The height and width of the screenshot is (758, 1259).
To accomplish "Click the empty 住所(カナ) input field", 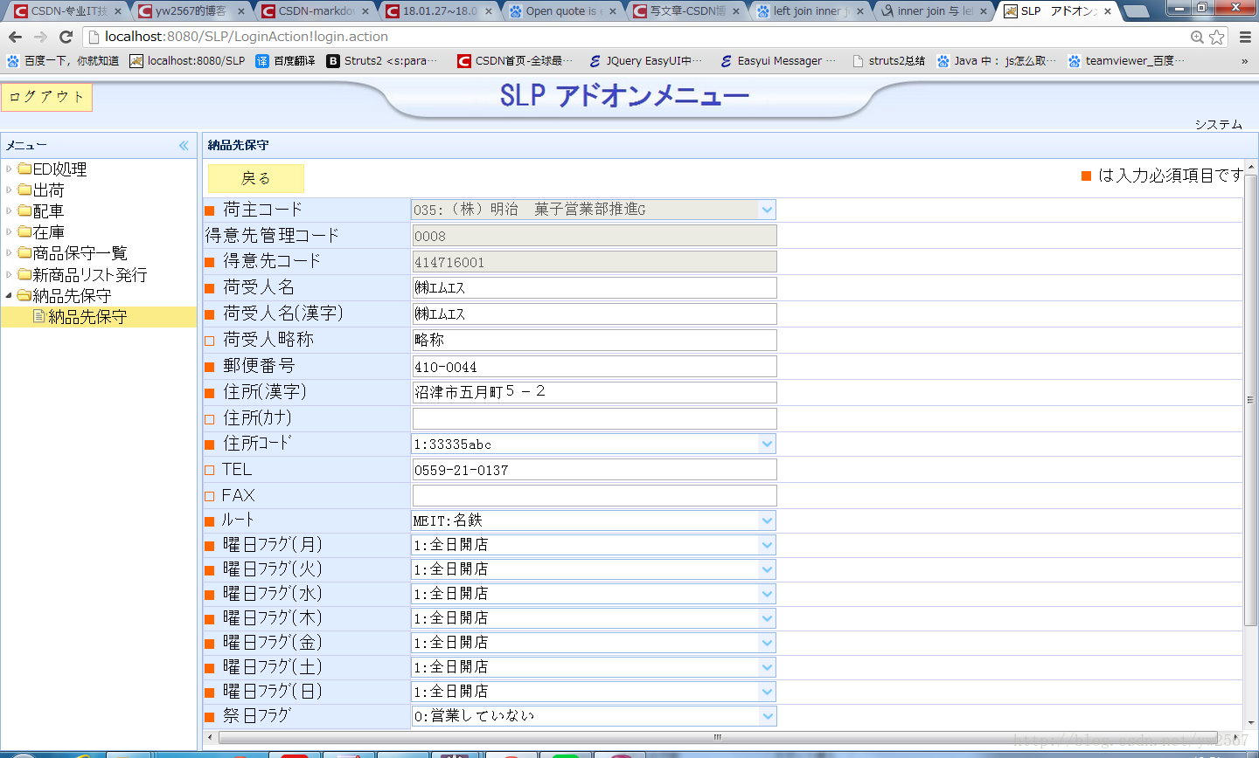I will [595, 418].
